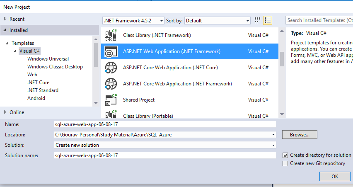Switch to medium icons list view
Image resolution: width=353 pixels, height=187 pixels.
tap(268, 20)
